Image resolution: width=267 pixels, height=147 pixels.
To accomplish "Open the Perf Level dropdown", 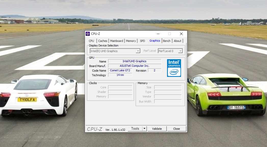I will click(180, 51).
